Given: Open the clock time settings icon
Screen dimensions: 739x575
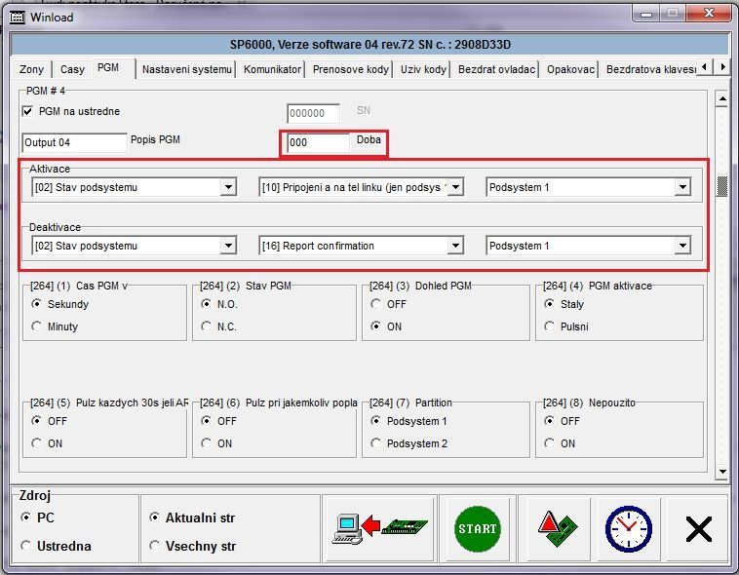Looking at the screenshot, I should (x=628, y=528).
